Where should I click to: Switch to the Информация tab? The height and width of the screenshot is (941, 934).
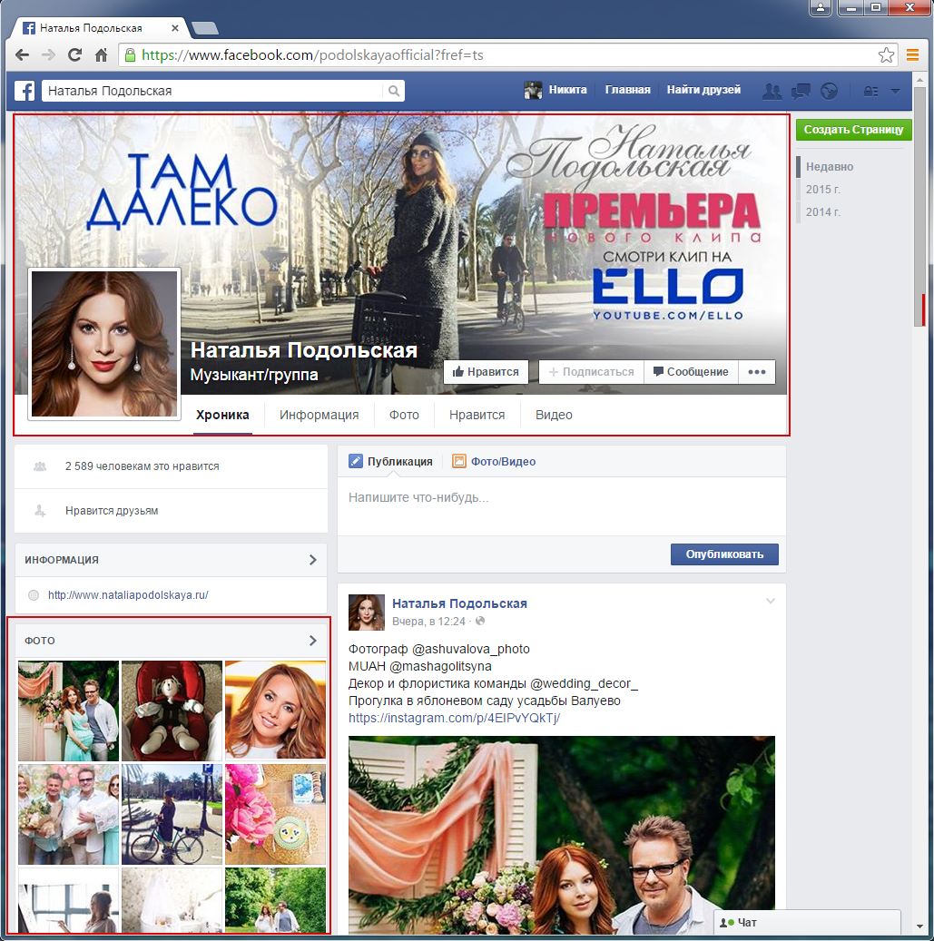point(319,415)
